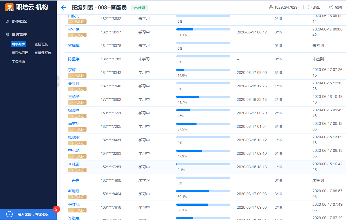
Task: Click the 整体概况 pie chart icon
Action: click(7, 21)
